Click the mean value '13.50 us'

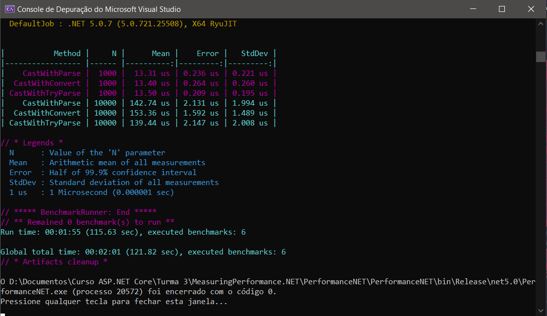click(x=152, y=93)
